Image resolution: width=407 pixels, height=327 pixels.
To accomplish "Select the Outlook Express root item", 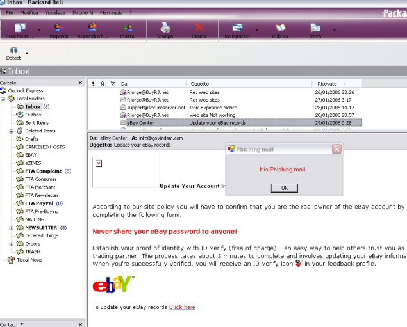I will 26,90.
